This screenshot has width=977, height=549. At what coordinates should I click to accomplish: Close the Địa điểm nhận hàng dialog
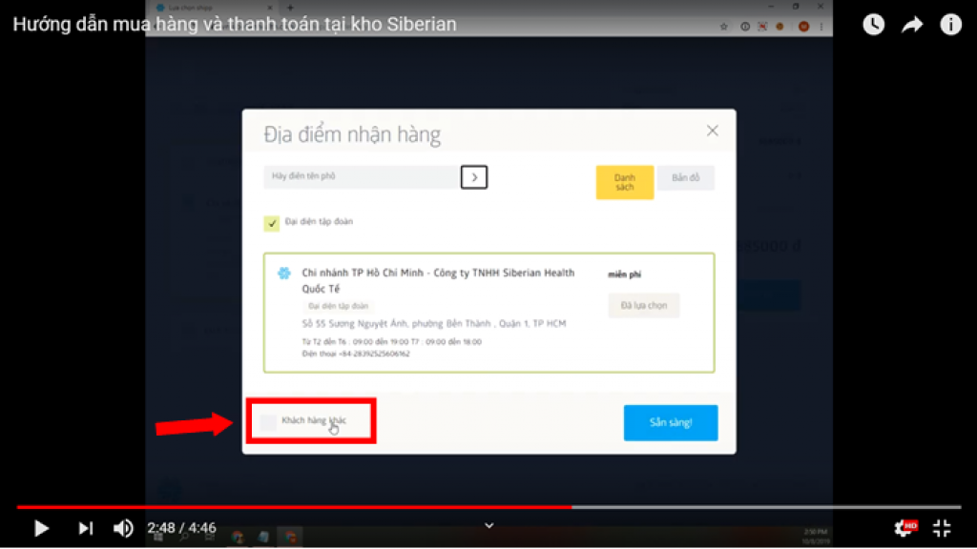pos(712,131)
